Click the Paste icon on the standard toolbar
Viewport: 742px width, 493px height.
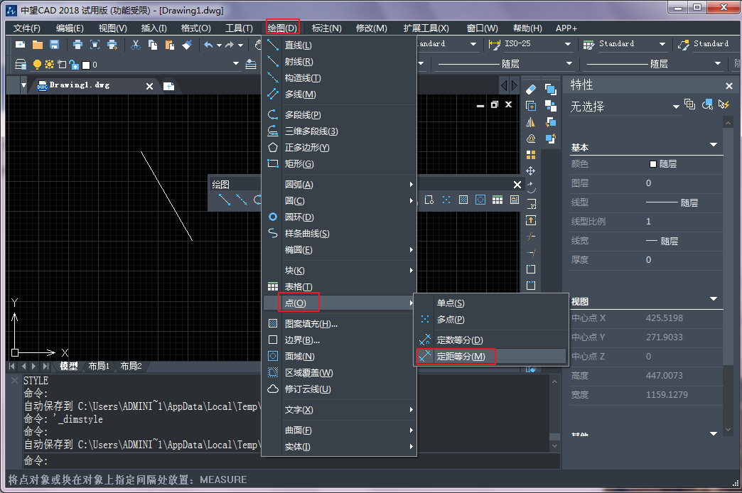(x=169, y=43)
